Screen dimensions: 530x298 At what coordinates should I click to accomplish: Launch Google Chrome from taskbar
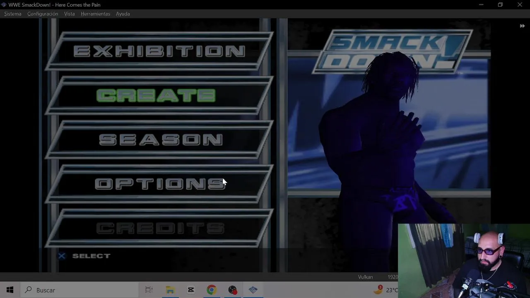212,290
